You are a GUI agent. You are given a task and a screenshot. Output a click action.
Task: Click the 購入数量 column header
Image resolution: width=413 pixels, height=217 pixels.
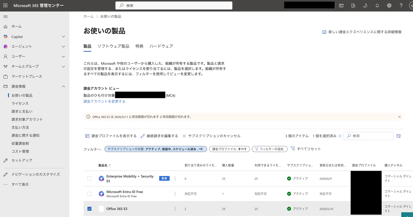228,165
